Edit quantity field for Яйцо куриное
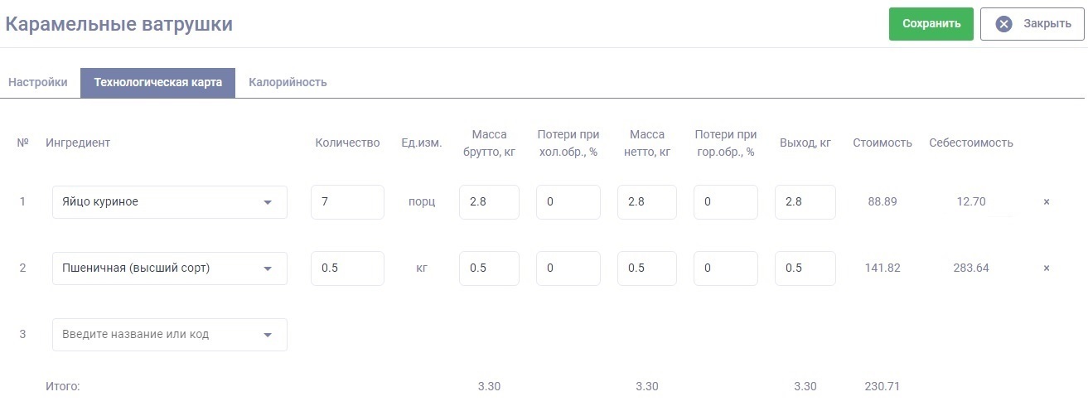 coord(347,202)
